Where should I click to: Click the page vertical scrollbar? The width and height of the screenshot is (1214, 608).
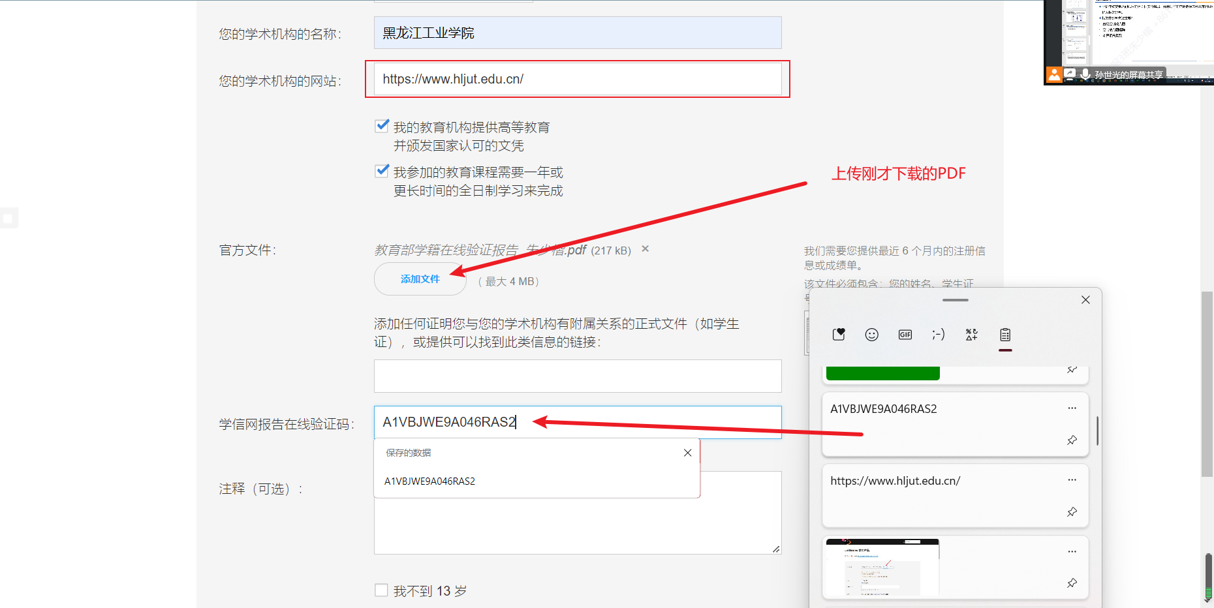tap(1207, 384)
